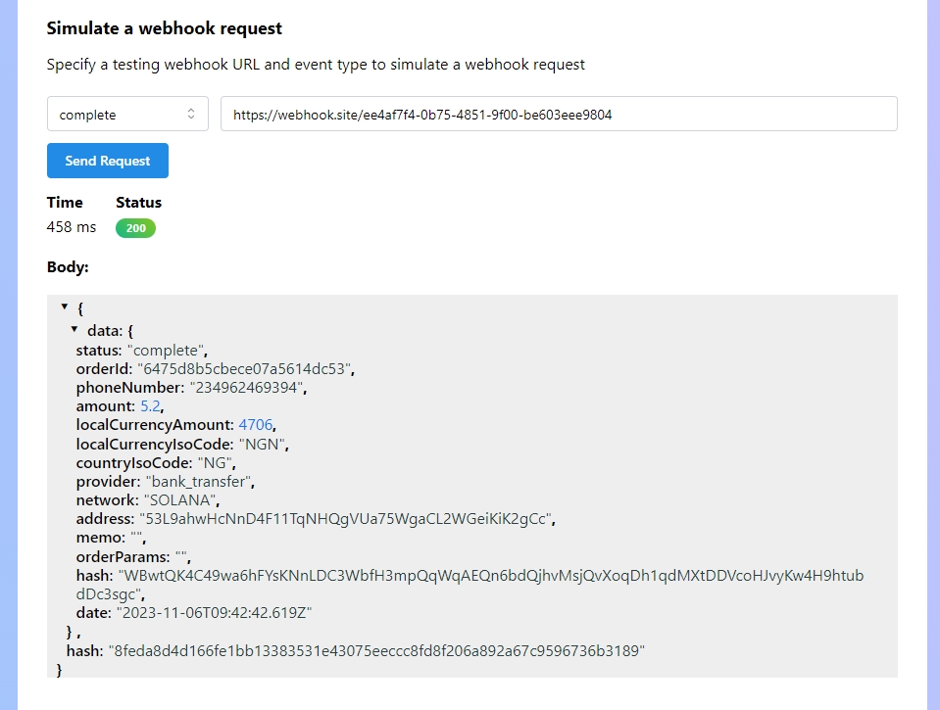
Task: Open the event type dropdown showing complete
Action: click(127, 115)
